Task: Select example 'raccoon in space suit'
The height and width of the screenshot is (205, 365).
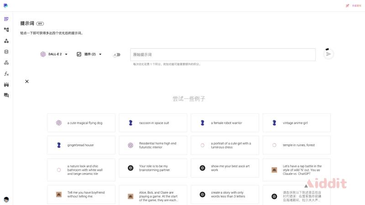Action: (153, 123)
